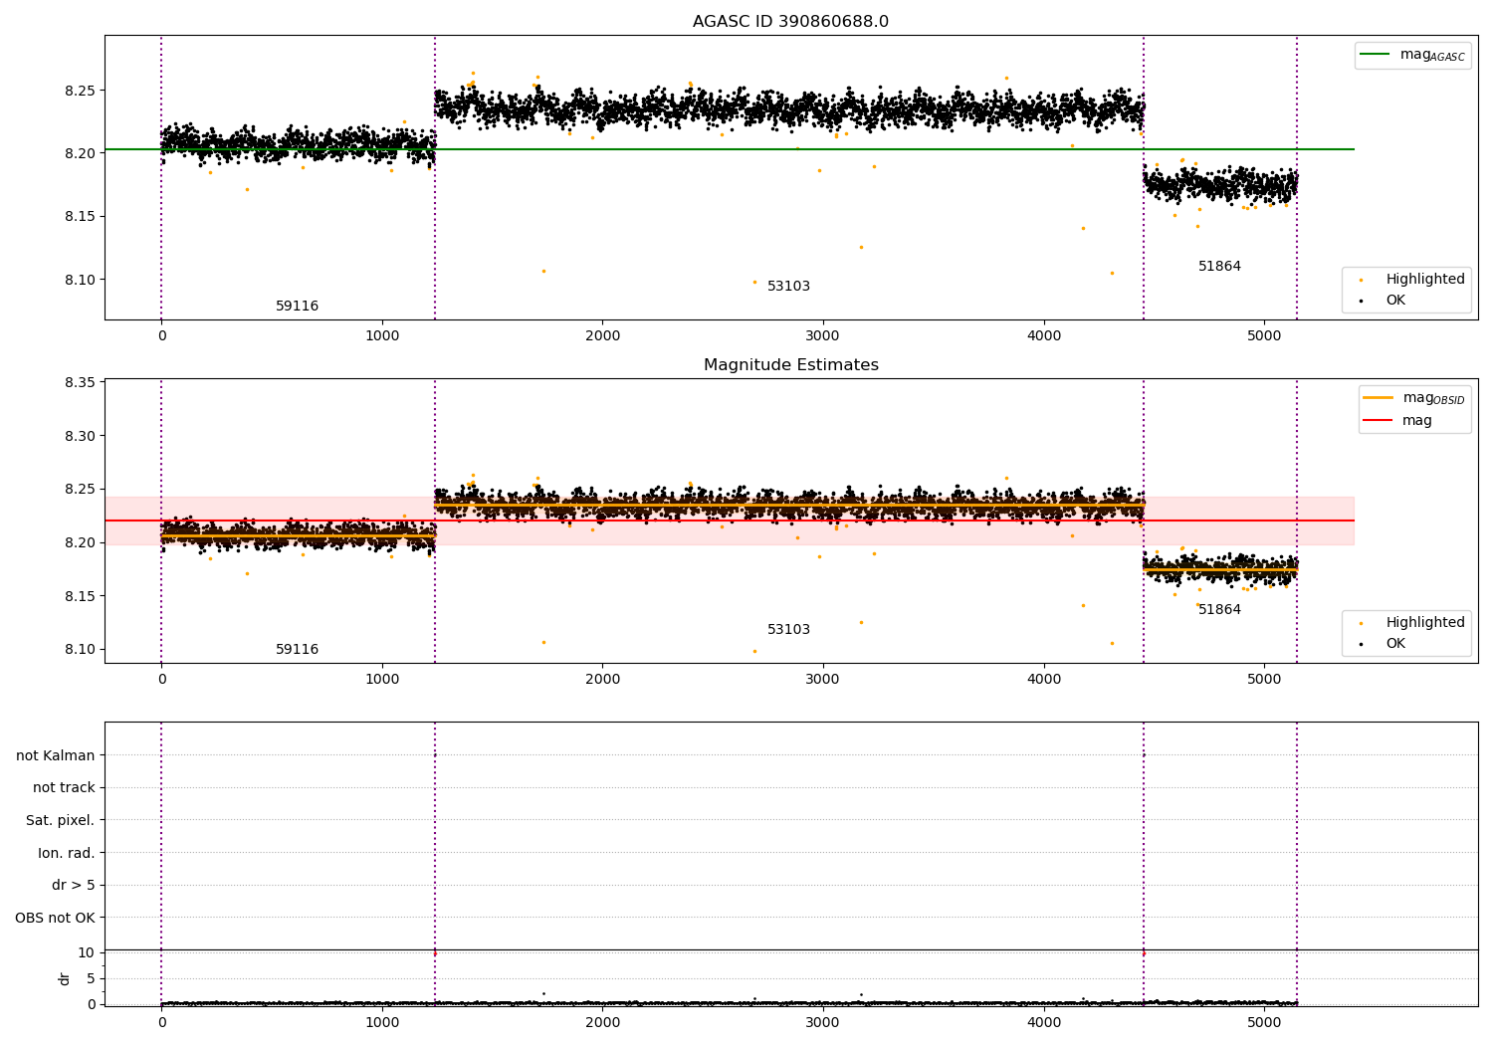Click OBSID label 53103 in middle plot

788,630
